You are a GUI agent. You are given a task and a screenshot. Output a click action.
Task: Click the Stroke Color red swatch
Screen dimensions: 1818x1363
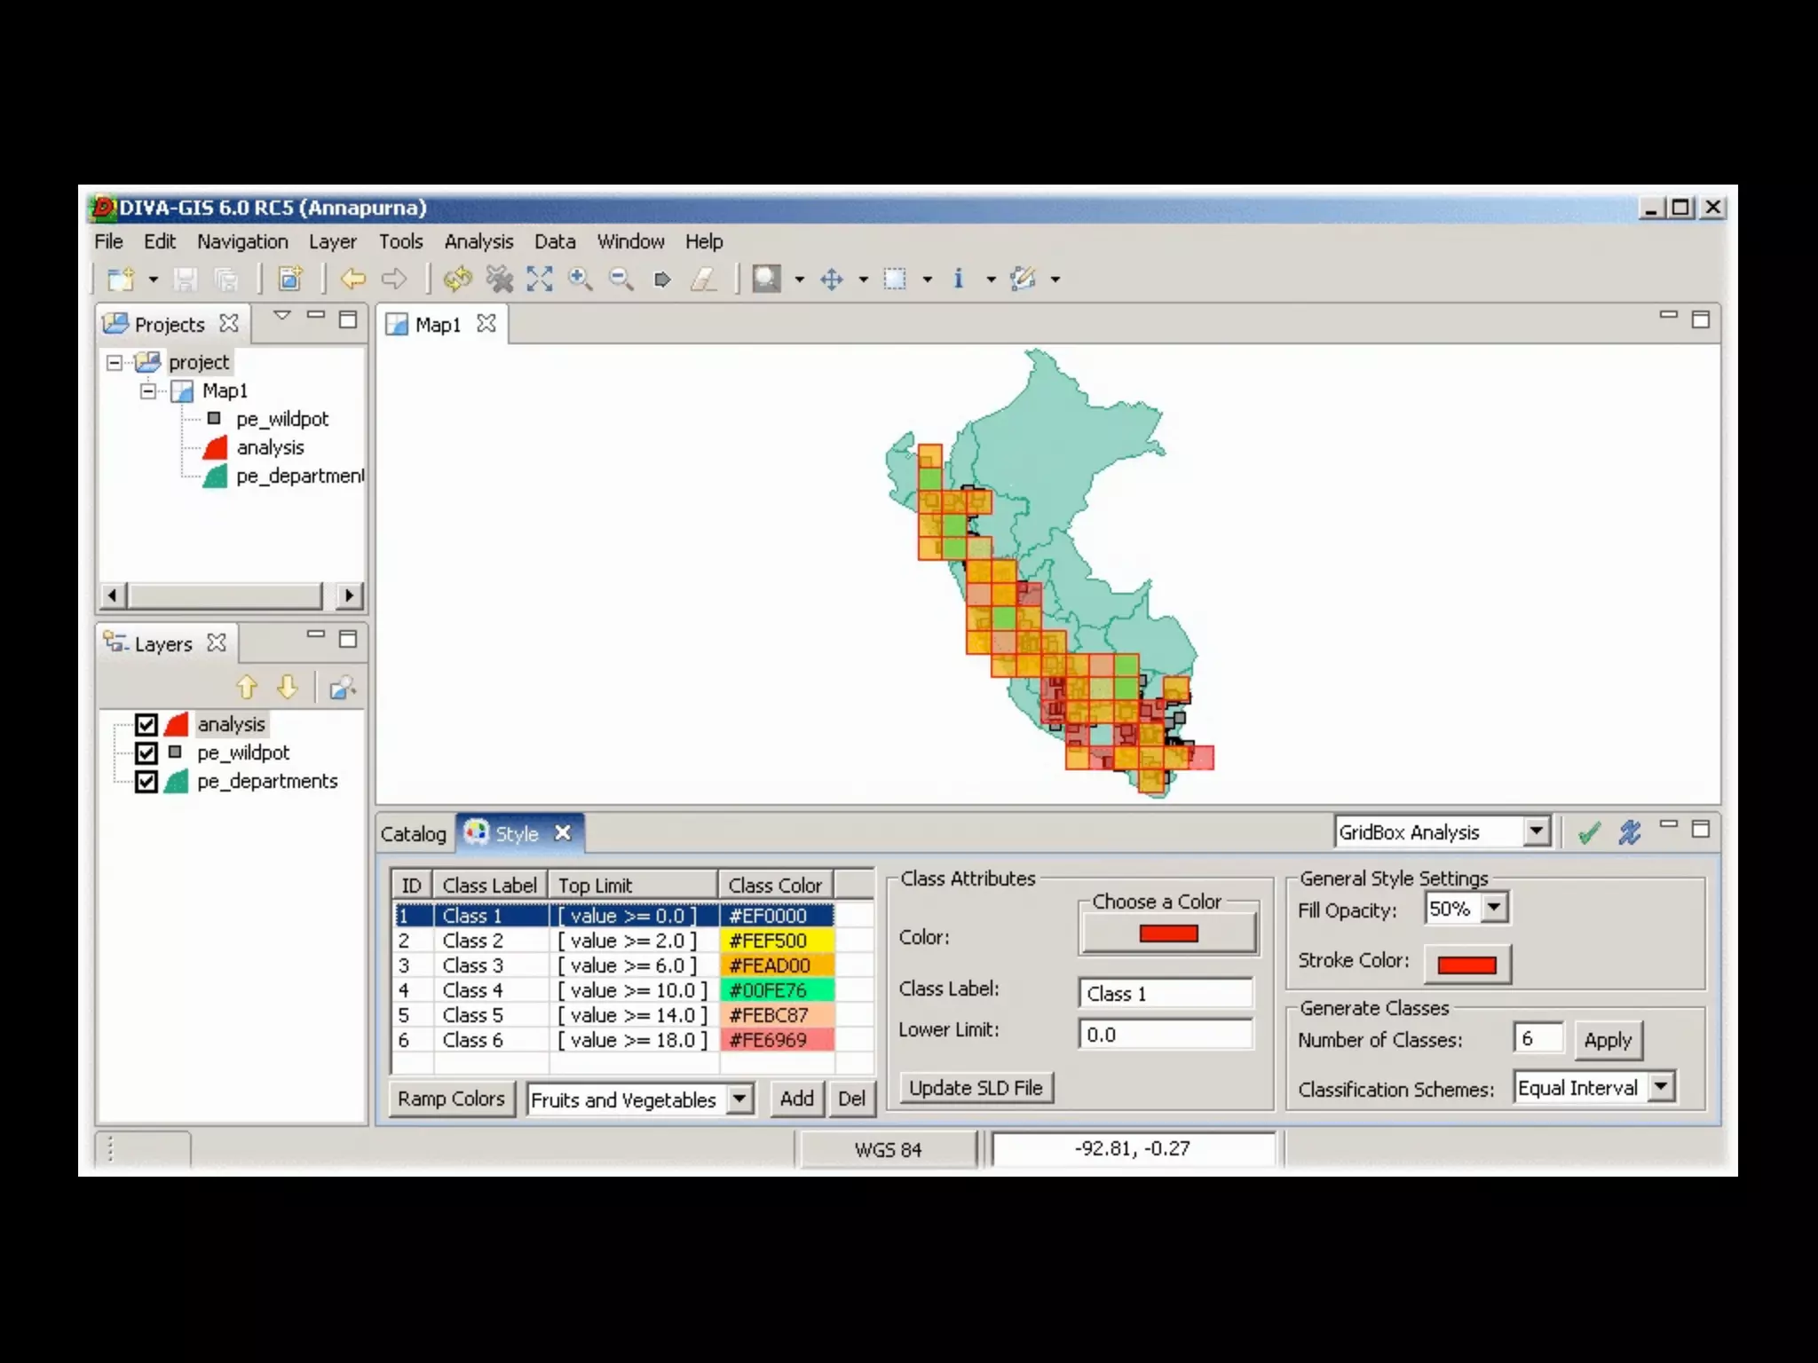[1466, 965]
